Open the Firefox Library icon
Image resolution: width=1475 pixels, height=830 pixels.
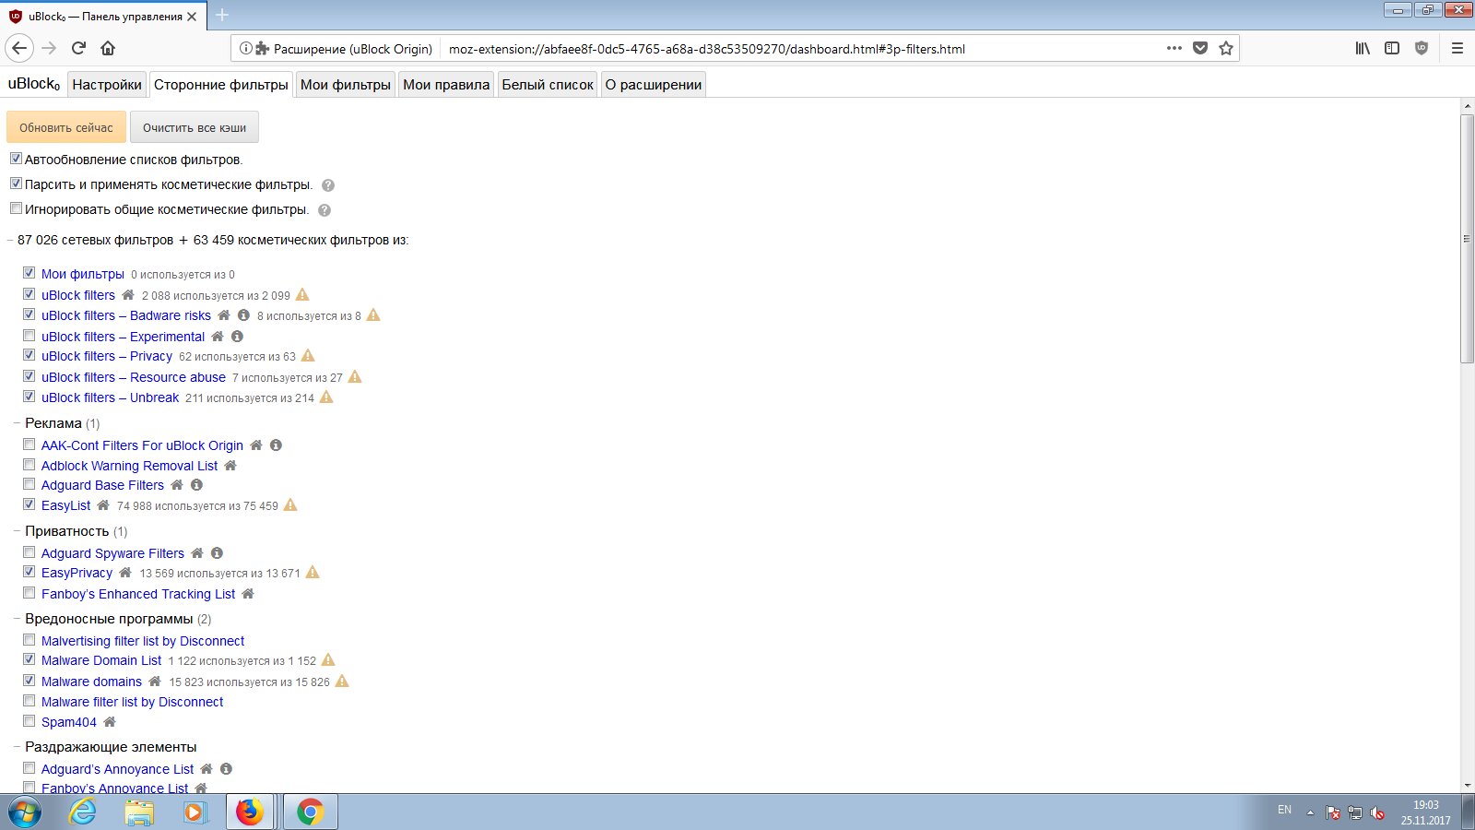[x=1363, y=48]
